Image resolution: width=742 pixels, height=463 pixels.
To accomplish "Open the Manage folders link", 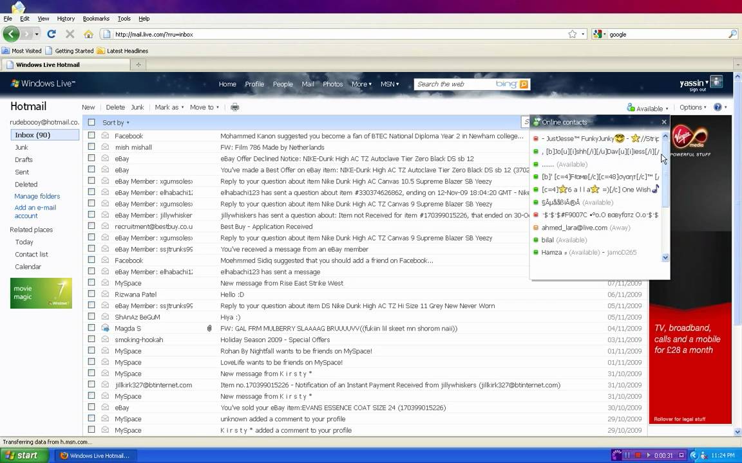I will point(37,196).
